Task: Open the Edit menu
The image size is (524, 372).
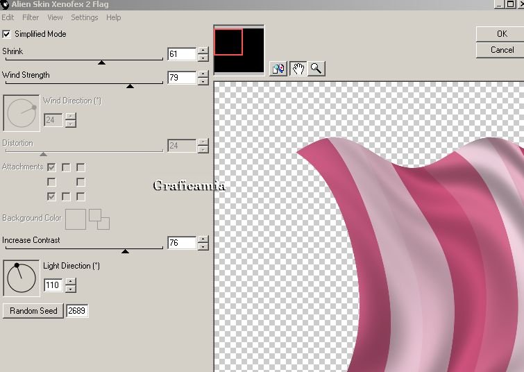Action: coord(8,17)
